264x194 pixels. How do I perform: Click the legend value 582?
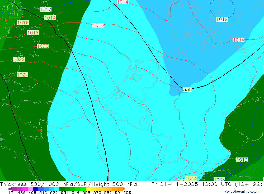pyautogui.click(x=108, y=192)
